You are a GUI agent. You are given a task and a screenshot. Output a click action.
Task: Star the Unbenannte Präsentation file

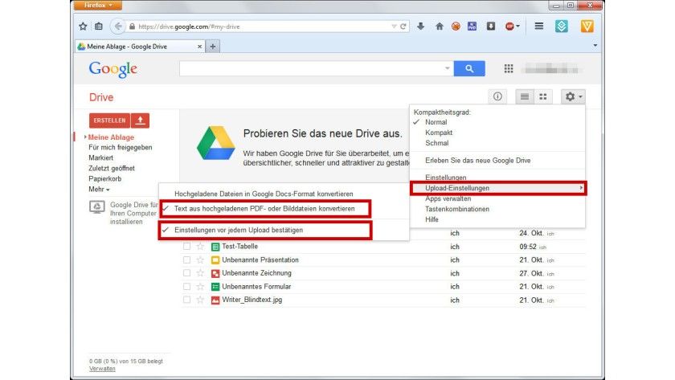[x=200, y=259]
